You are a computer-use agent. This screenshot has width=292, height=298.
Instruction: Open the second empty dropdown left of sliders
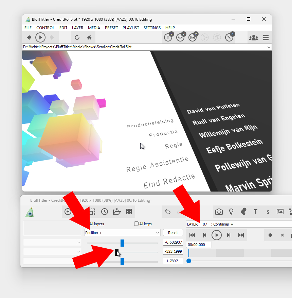tap(52, 252)
